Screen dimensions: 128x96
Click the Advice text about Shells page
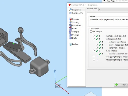[109, 19]
